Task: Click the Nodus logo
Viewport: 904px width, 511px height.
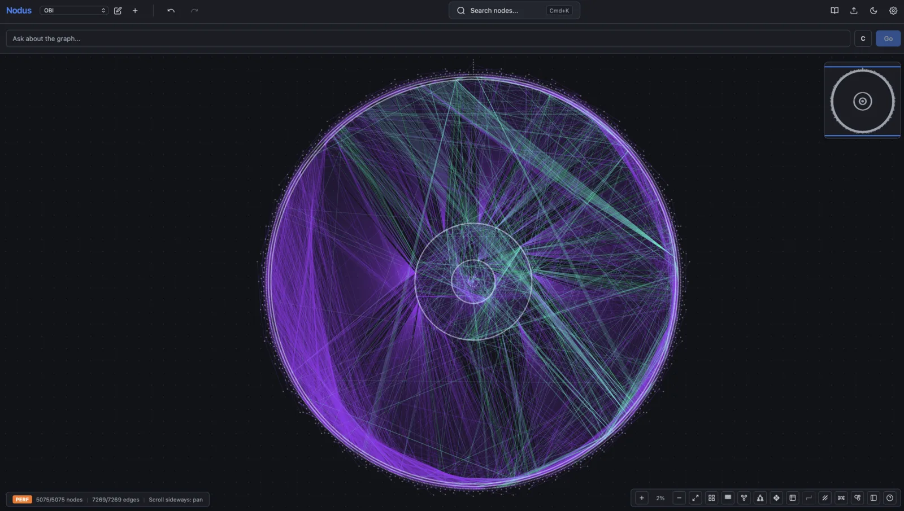Action: [x=19, y=10]
